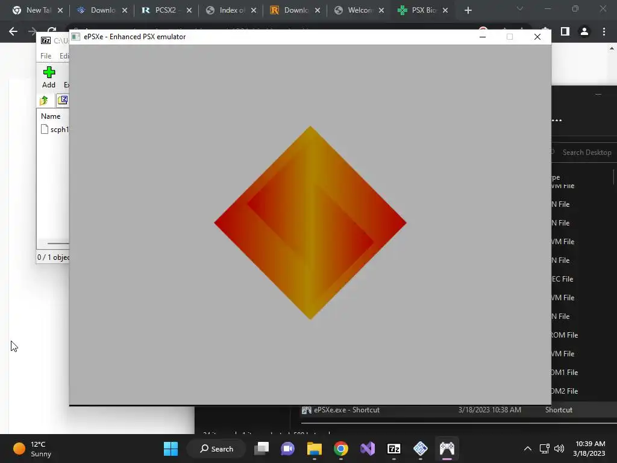Open 7-Zip from the taskbar
617x463 pixels.
(394, 449)
